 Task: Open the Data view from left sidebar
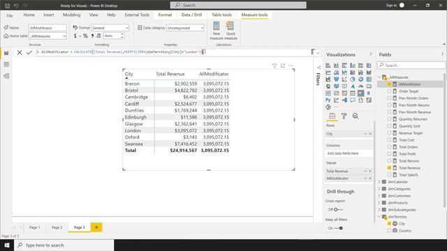[6, 65]
